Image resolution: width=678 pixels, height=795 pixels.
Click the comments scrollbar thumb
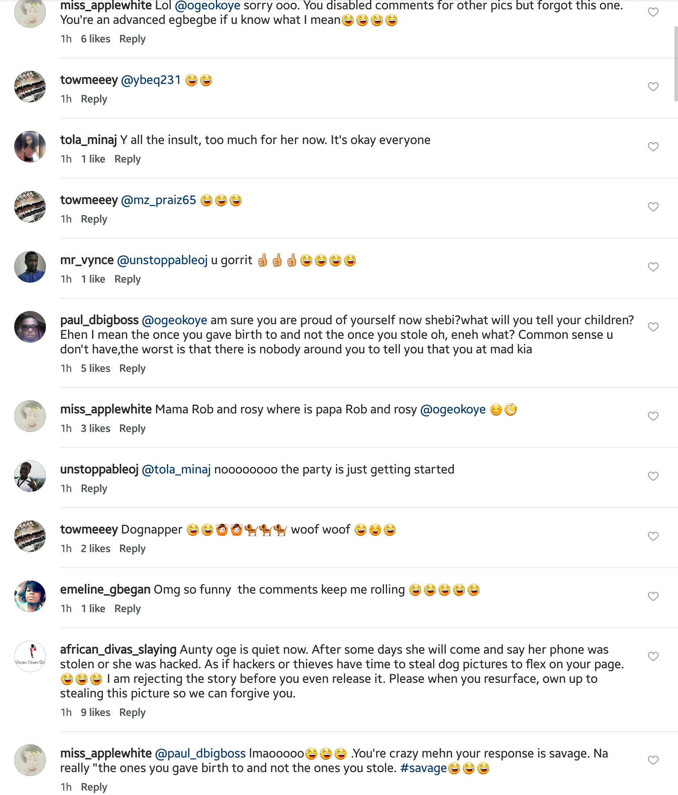click(x=675, y=64)
